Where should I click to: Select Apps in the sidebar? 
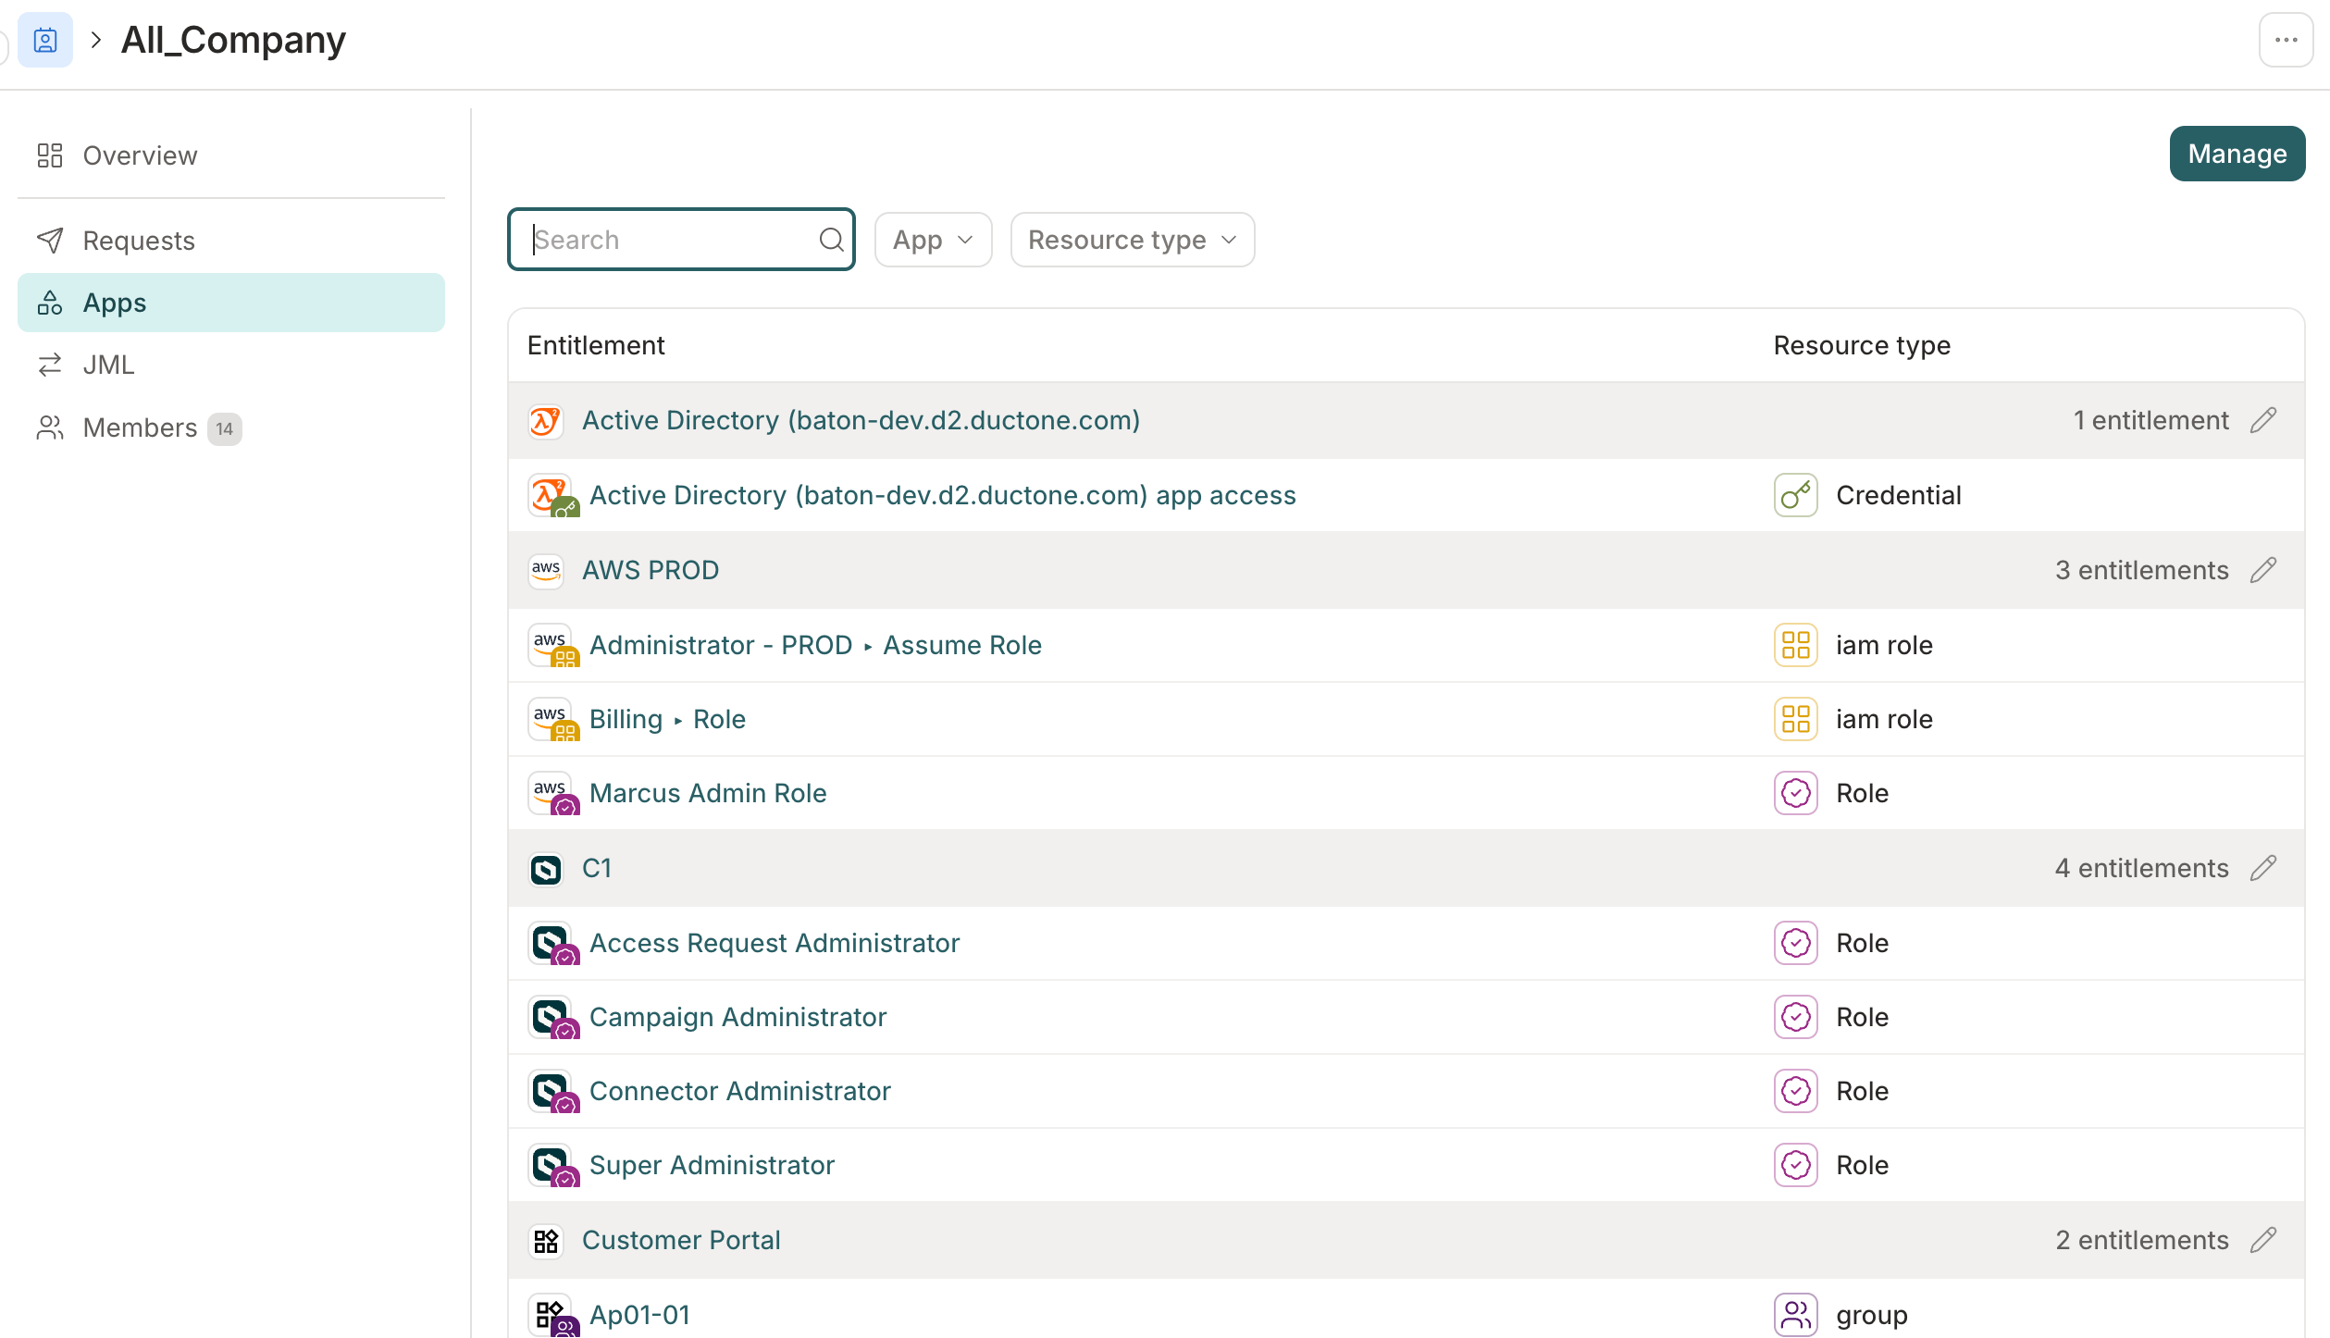pyautogui.click(x=231, y=303)
